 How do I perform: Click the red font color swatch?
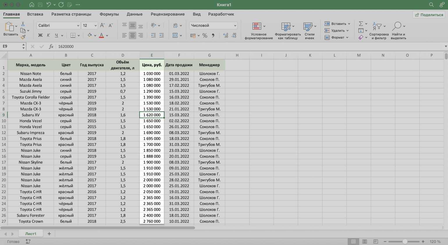point(101,35)
